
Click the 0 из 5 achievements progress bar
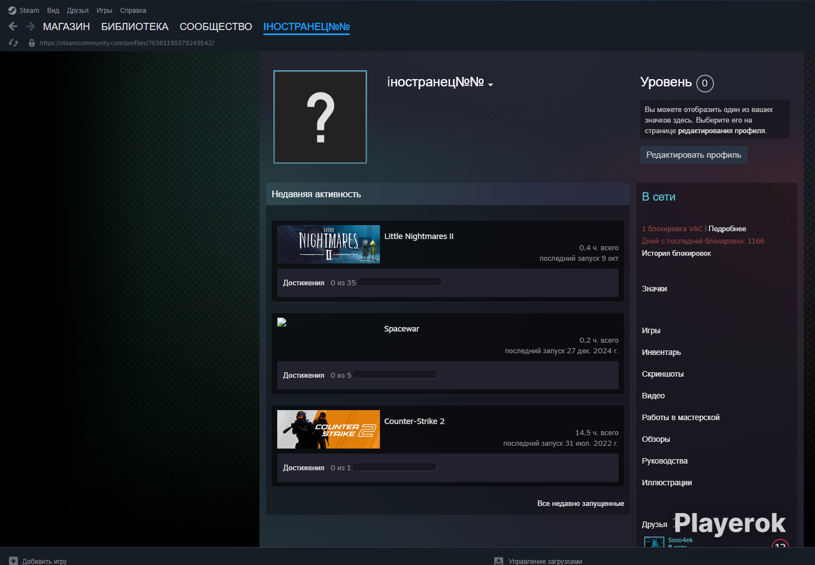(395, 375)
